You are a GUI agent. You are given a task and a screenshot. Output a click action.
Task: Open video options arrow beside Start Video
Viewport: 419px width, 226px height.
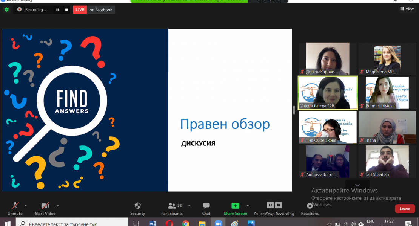(x=57, y=206)
